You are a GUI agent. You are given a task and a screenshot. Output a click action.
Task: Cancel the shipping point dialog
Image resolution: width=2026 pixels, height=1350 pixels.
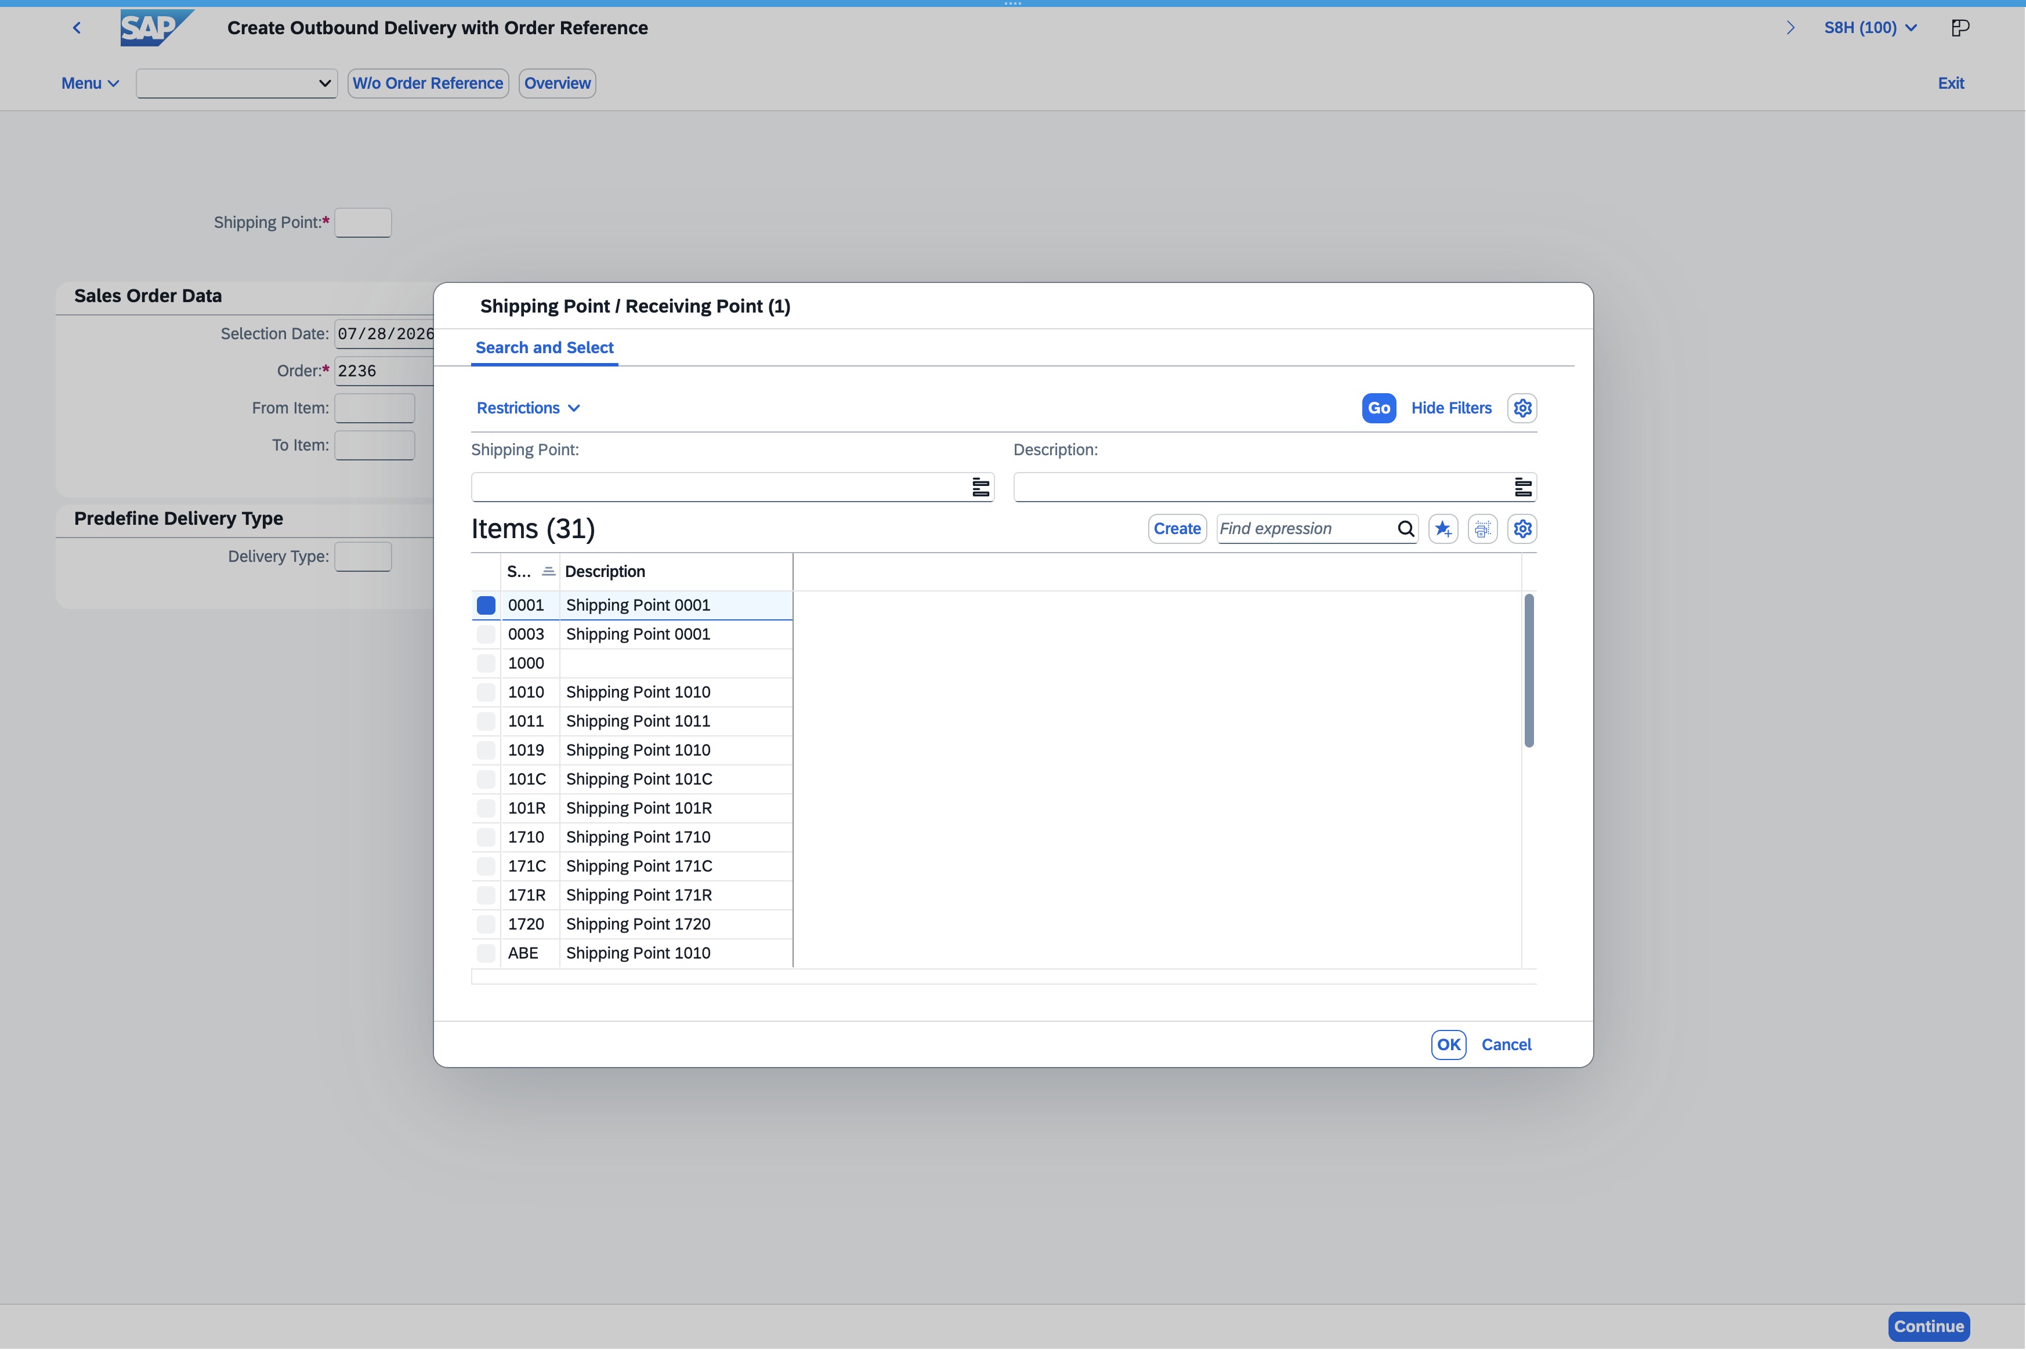point(1507,1044)
